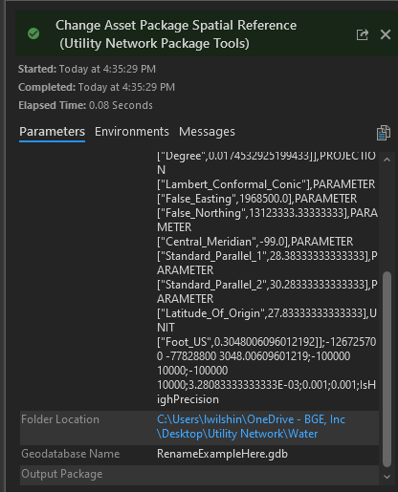Image resolution: width=398 pixels, height=492 pixels.
Task: Click the vertical scrollbar thumb
Action: coord(387,370)
